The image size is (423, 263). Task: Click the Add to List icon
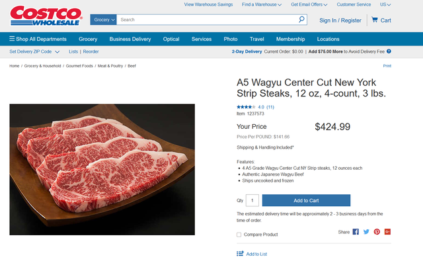(240, 254)
